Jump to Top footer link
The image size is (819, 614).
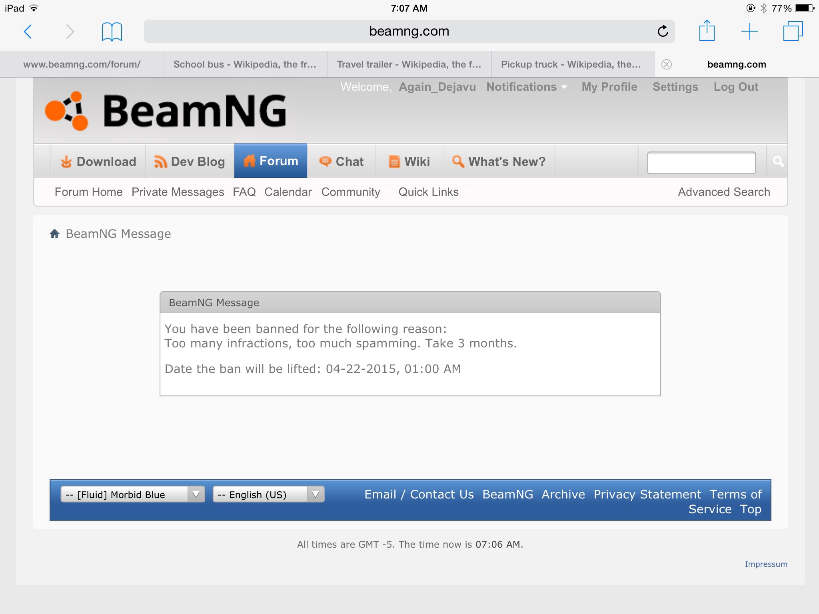click(751, 509)
